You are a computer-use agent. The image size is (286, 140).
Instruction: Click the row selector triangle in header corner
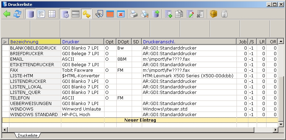5,42
